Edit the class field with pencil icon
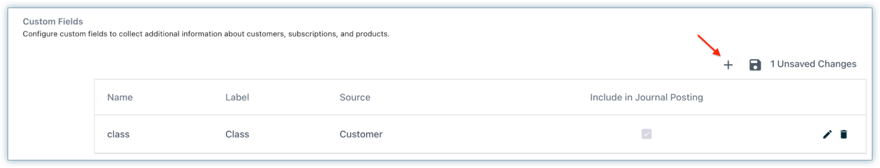This screenshot has height=168, width=880. (827, 134)
